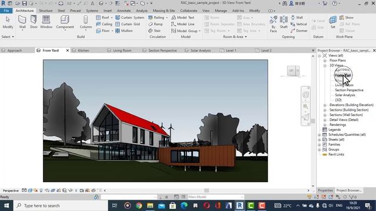The image size is (376, 211).
Task: Open the Model Group dropdown arrow
Action: click(x=200, y=31)
